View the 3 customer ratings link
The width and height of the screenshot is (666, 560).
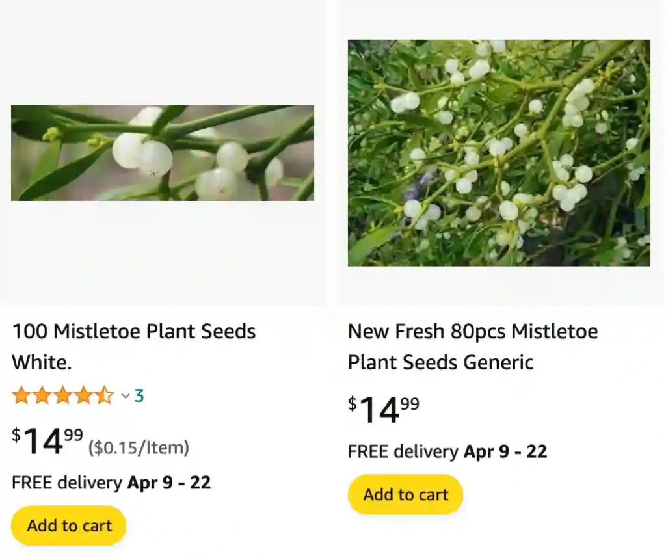point(139,395)
